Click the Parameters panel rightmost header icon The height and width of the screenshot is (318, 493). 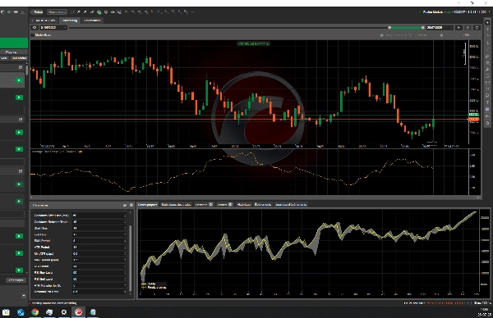131,205
